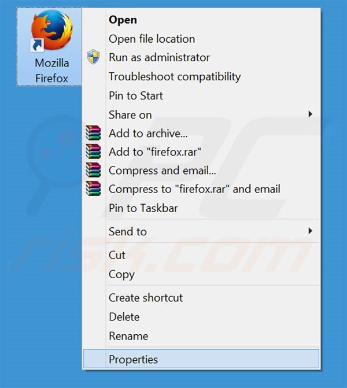The width and height of the screenshot is (347, 388).
Task: Click the shield icon beside Run as administrator
Action: [93, 57]
